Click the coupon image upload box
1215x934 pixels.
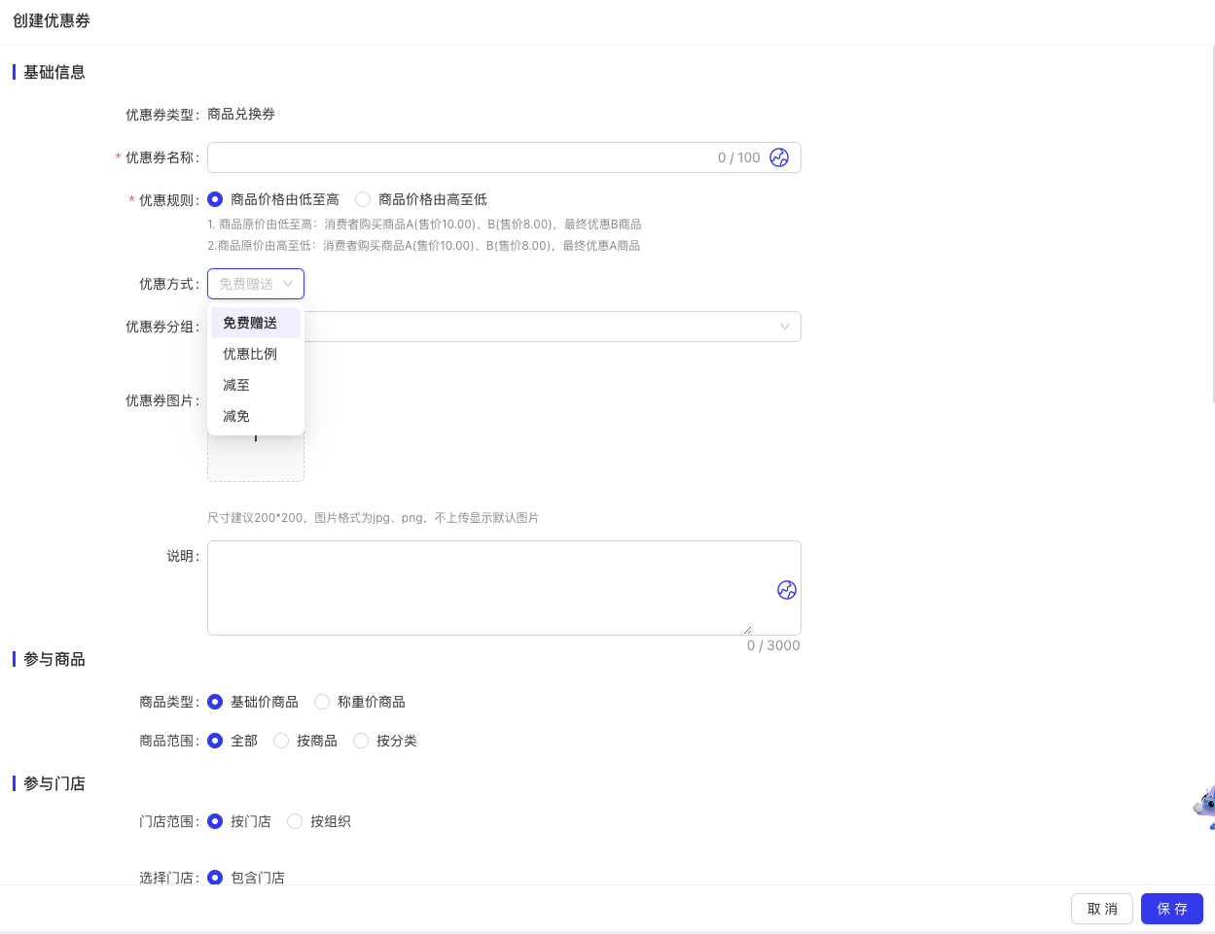(x=256, y=457)
